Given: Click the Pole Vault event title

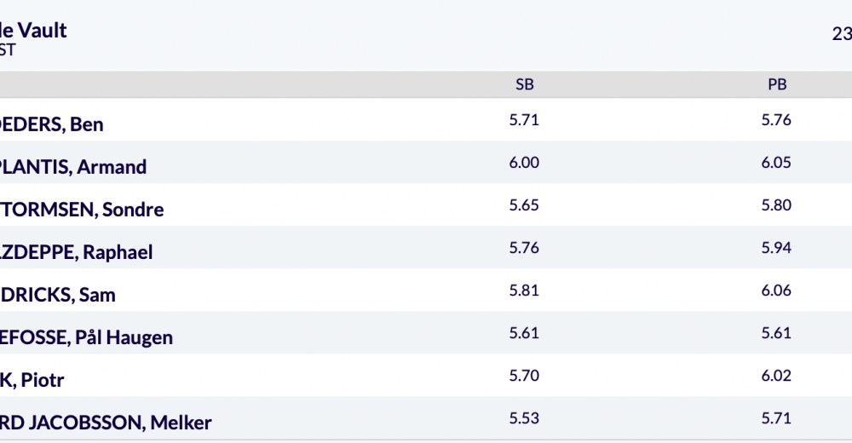Looking at the screenshot, I should (x=33, y=31).
